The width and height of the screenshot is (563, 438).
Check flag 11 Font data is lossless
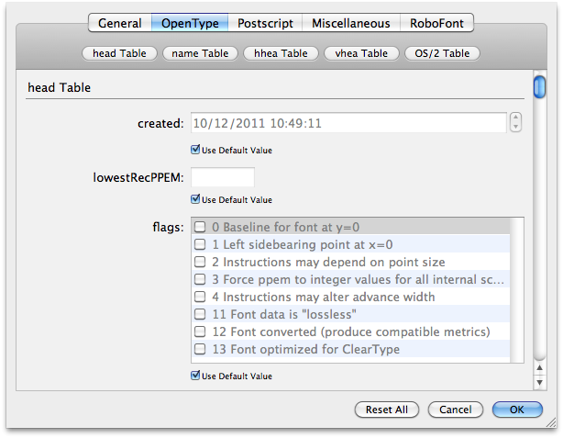[x=200, y=314]
